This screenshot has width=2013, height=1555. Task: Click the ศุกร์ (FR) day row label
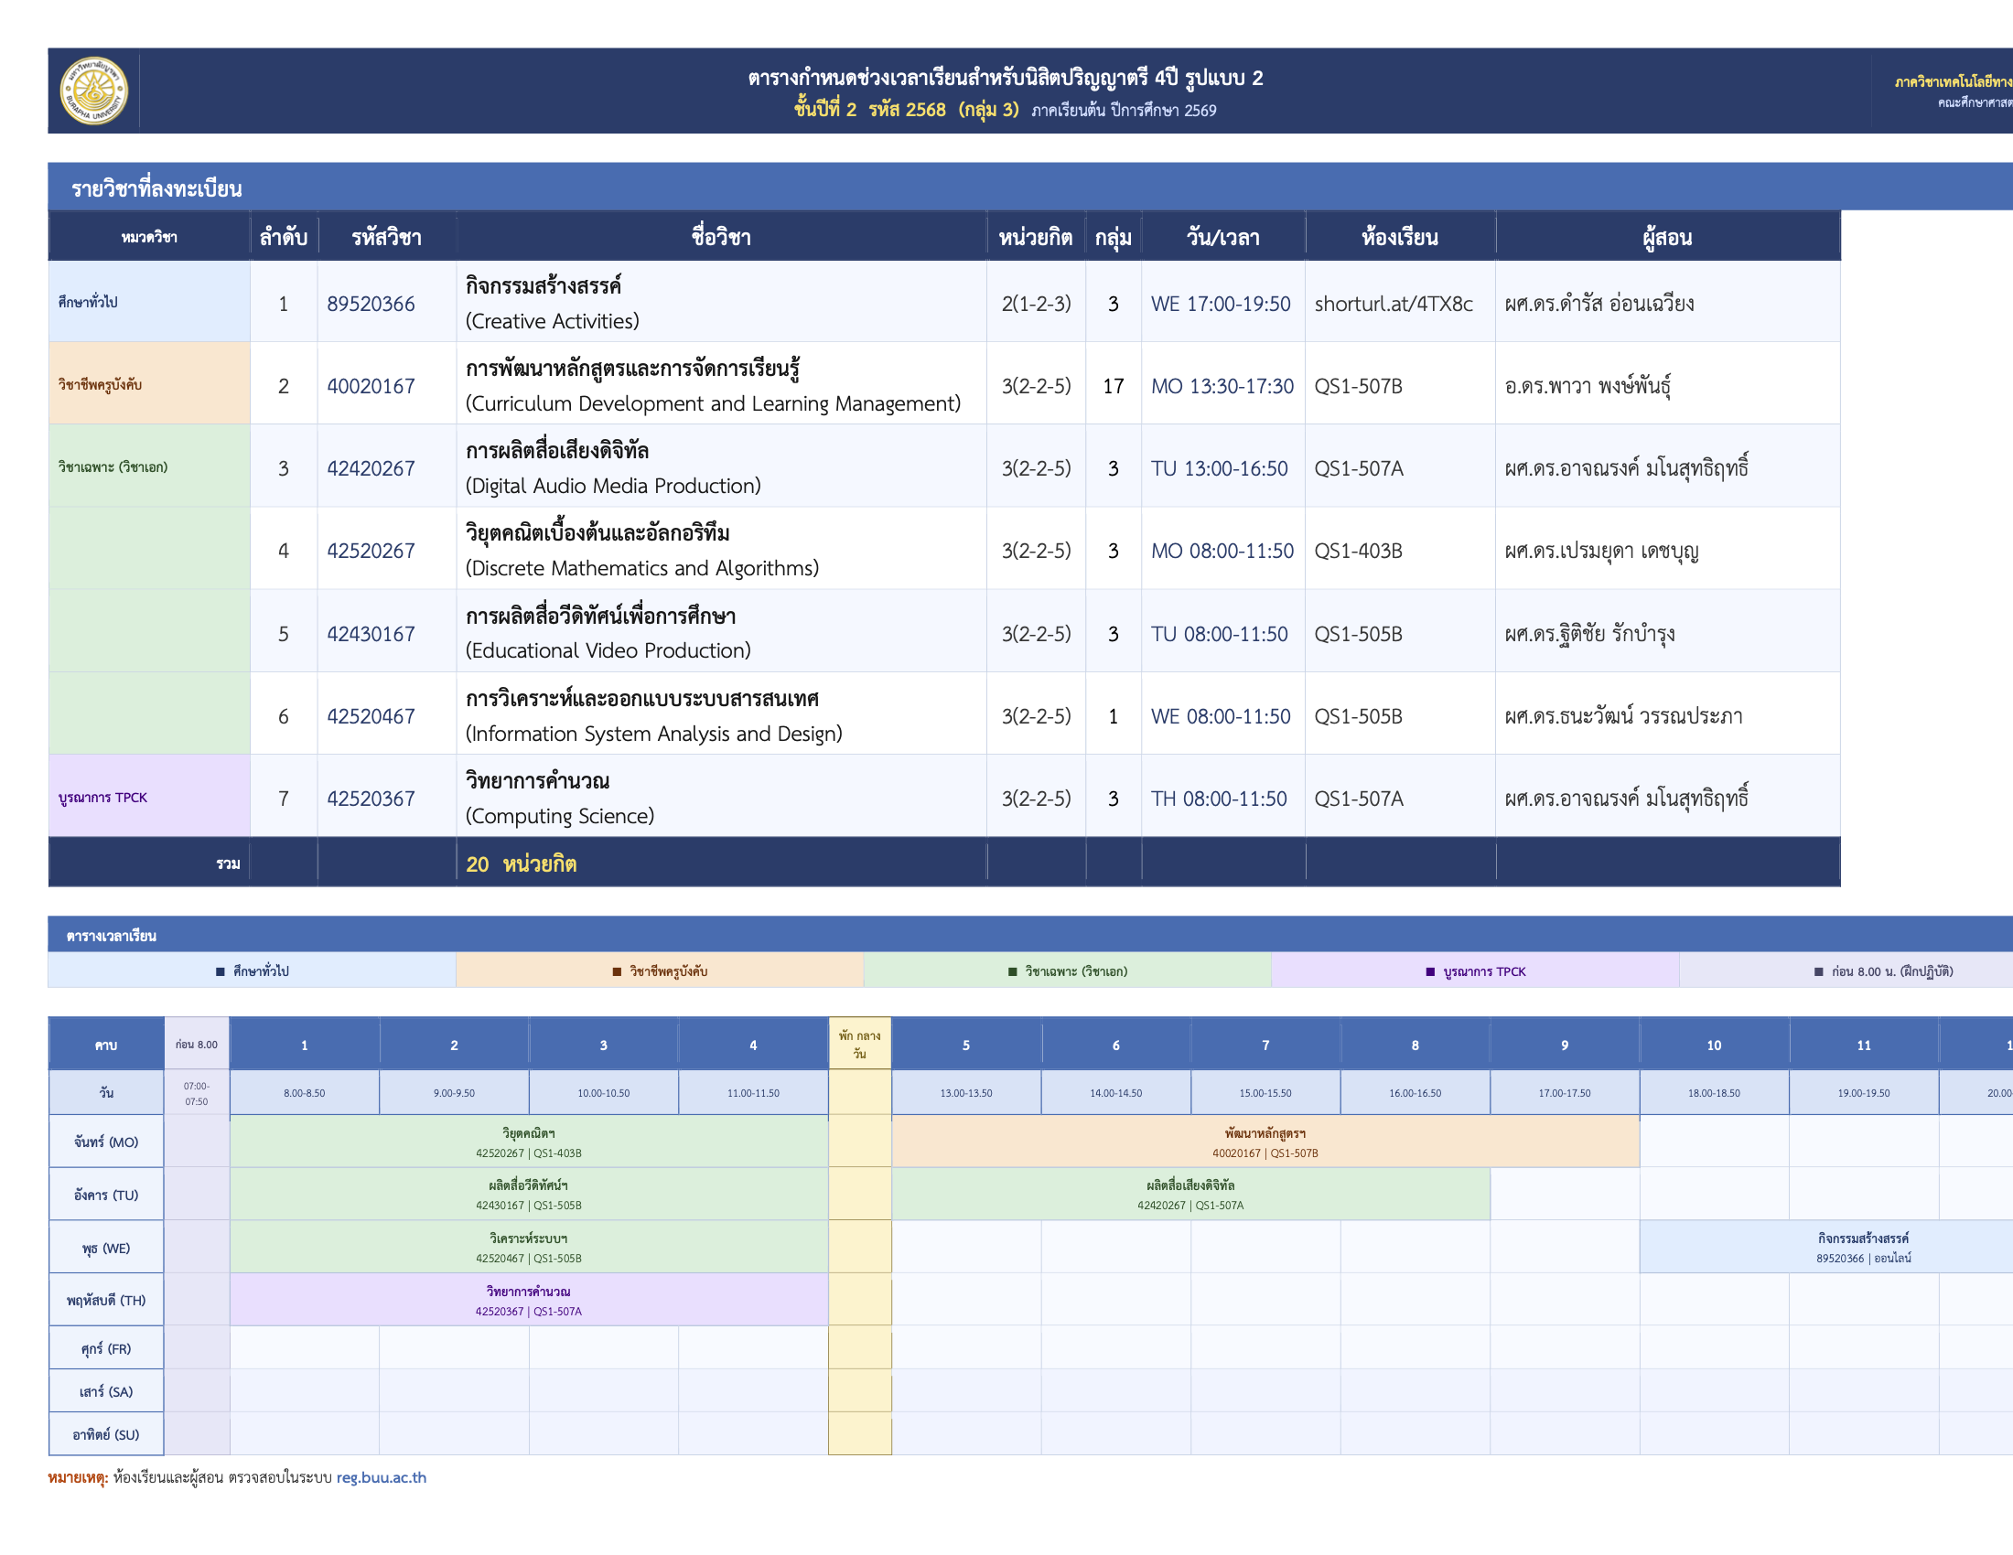106,1347
